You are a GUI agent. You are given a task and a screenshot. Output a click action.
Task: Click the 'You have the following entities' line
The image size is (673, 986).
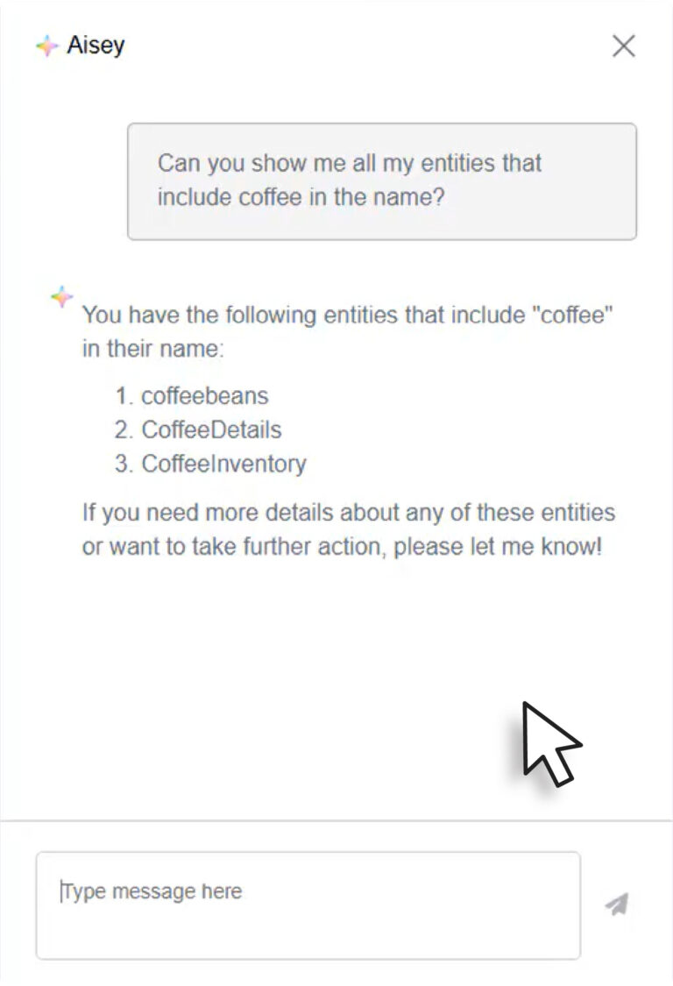(348, 315)
